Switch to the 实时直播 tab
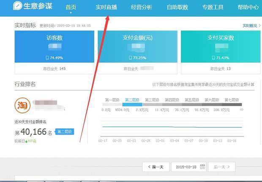Viewport: 262px width, 182px height. click(x=106, y=8)
